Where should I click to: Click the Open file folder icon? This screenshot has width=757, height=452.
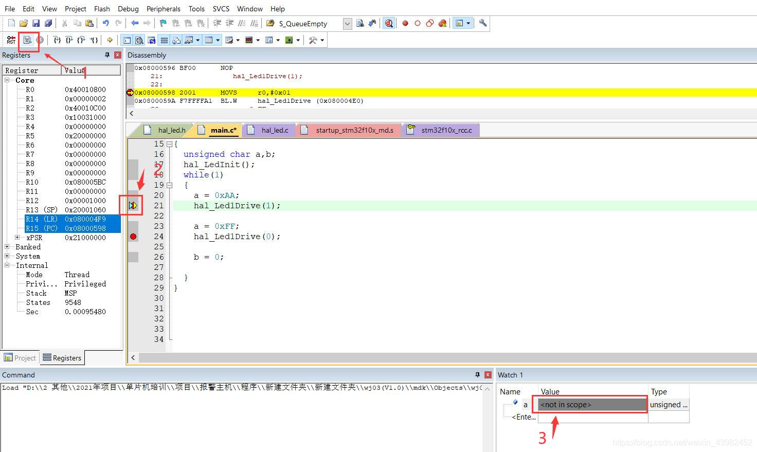(23, 23)
